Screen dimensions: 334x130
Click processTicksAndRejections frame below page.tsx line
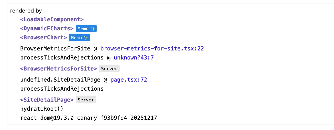click(62, 89)
